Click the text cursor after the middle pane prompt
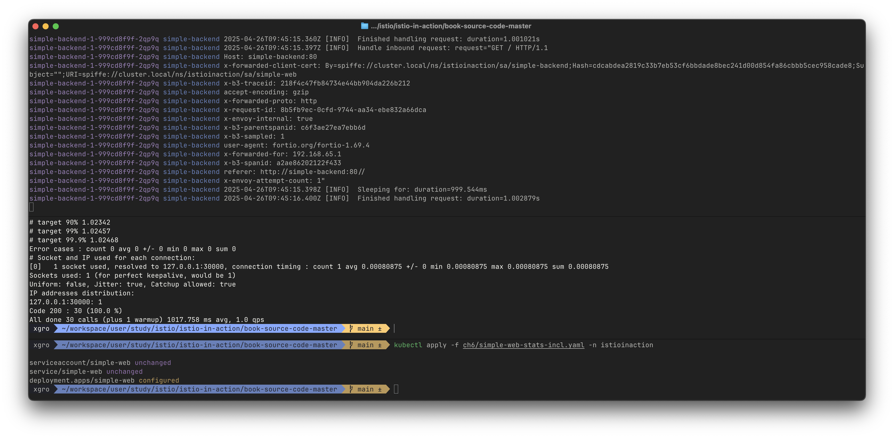The height and width of the screenshot is (438, 894). (x=394, y=328)
